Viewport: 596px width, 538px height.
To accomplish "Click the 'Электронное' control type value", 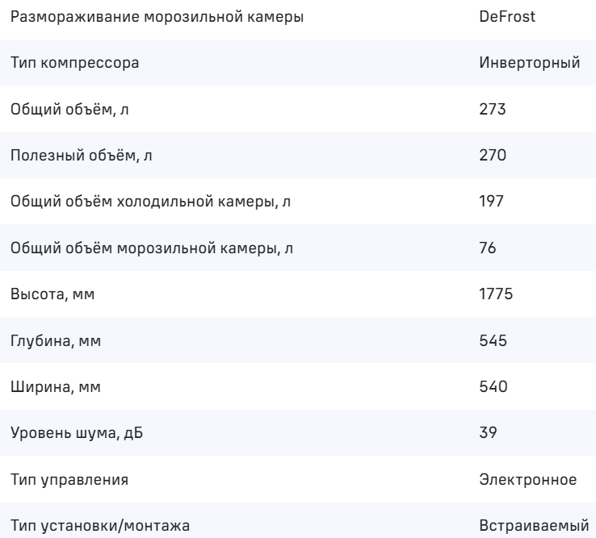I will [527, 481].
